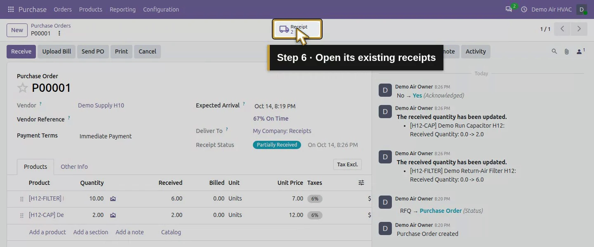Open H12-FILTER product line
This screenshot has height=247, width=594.
[x=46, y=198]
